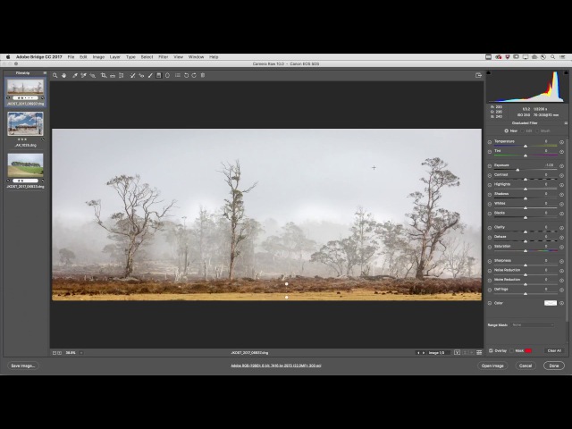
Task: Select the Targeted Adjustment tool
Action: coord(93,75)
